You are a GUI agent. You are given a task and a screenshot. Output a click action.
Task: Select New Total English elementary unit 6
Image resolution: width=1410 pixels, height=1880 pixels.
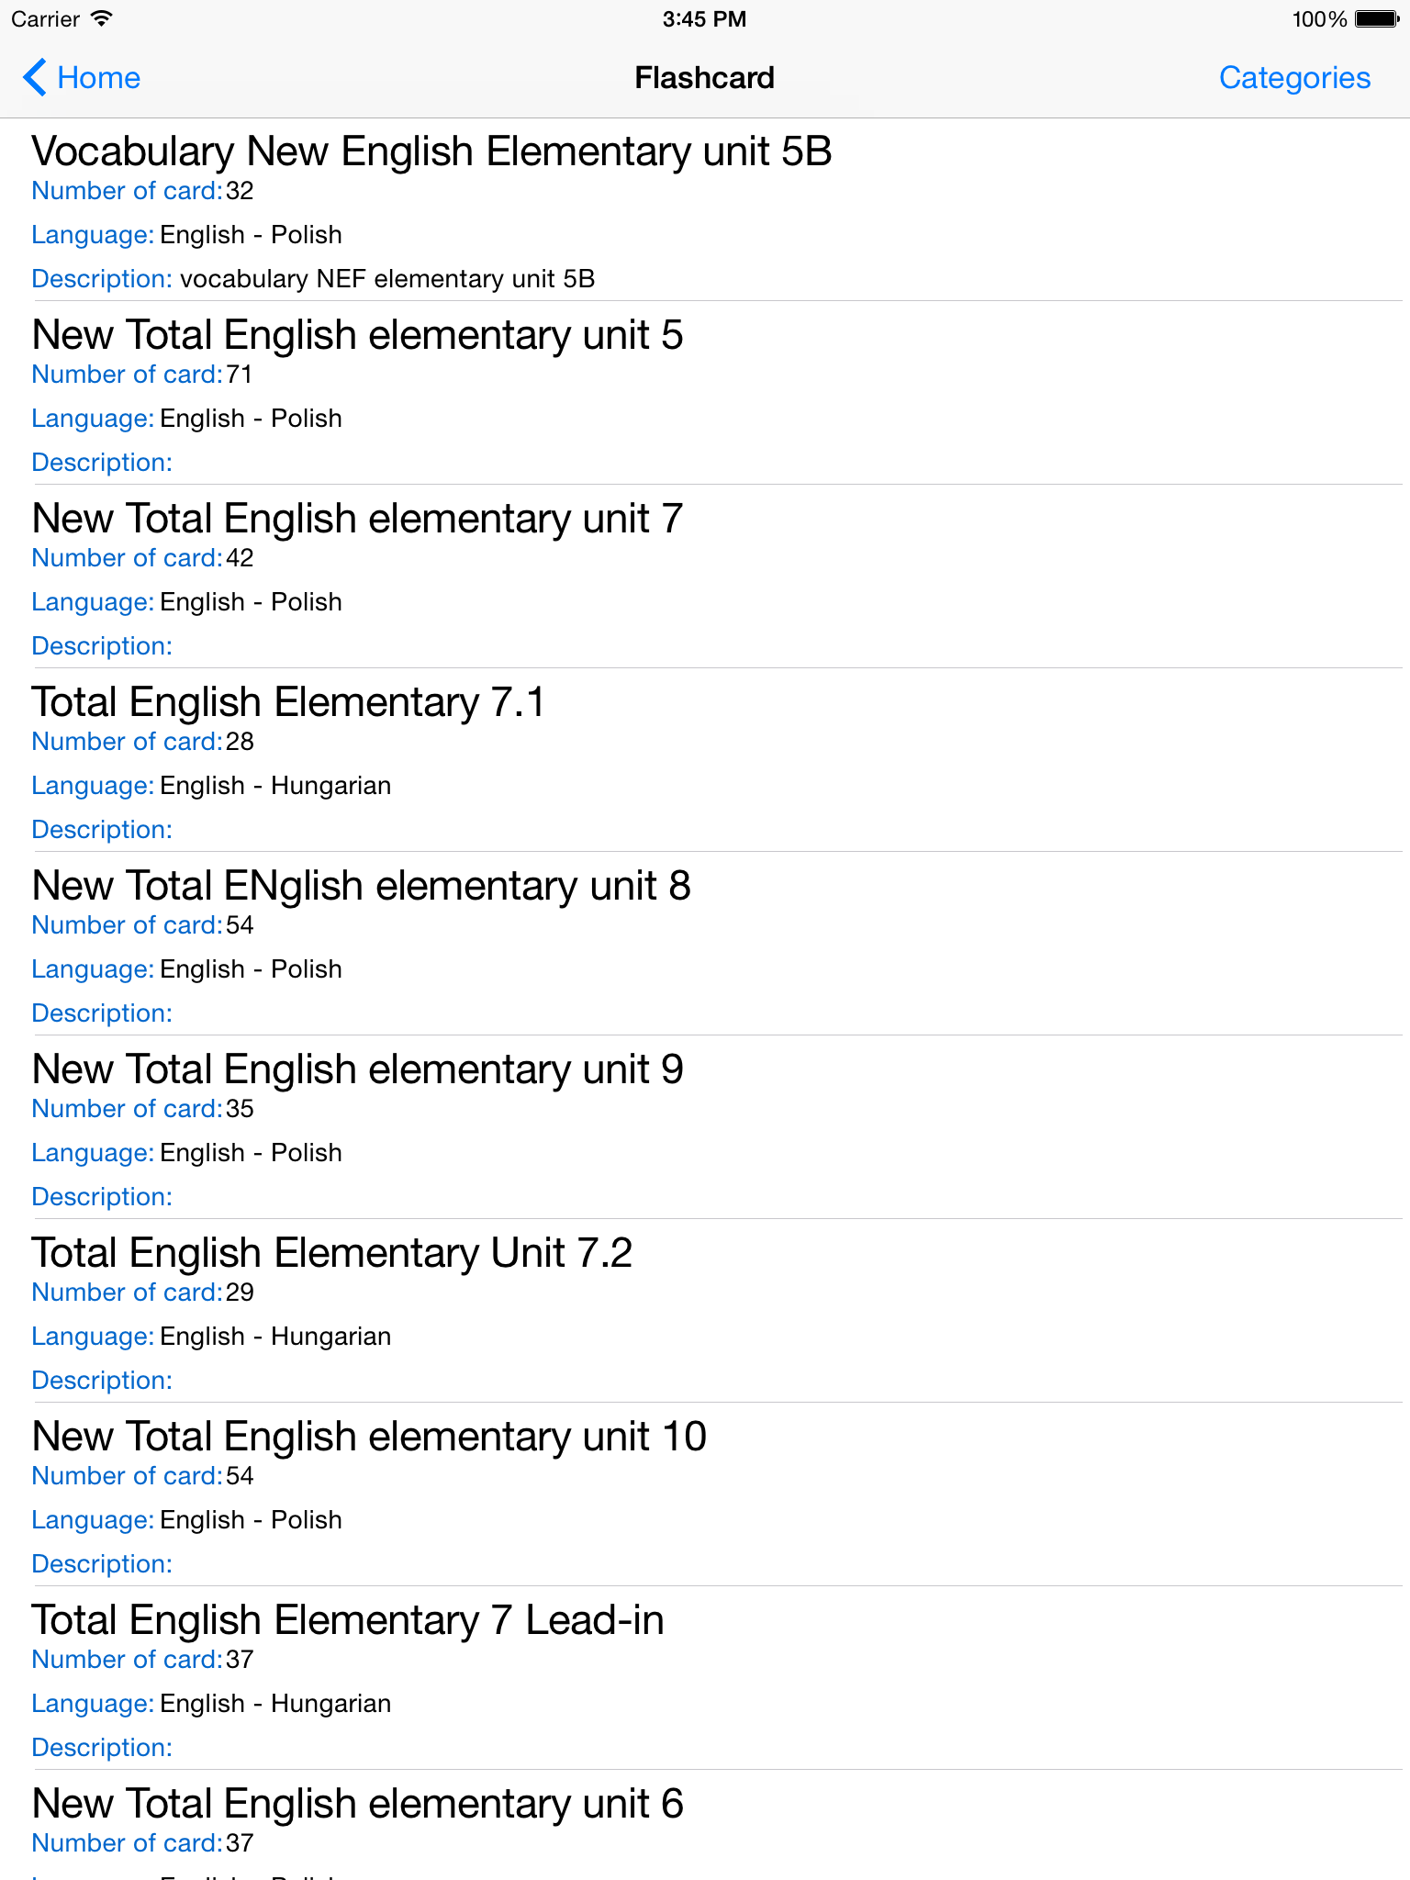(356, 1802)
